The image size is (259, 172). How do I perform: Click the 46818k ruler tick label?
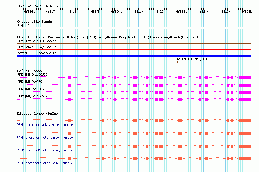click(73, 12)
